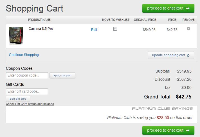Edit the Carrara 8.5 Pro cart item

coord(94,30)
